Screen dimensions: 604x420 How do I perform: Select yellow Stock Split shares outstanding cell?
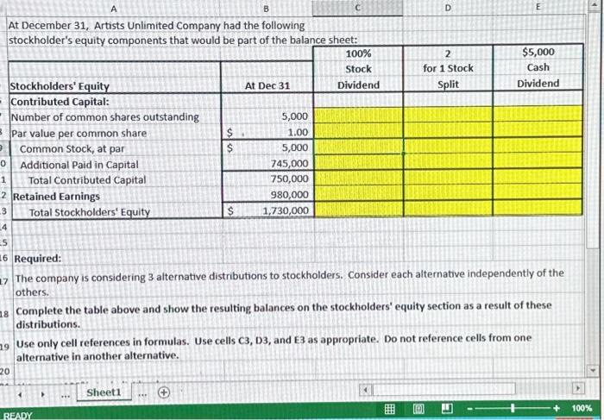[x=449, y=115]
